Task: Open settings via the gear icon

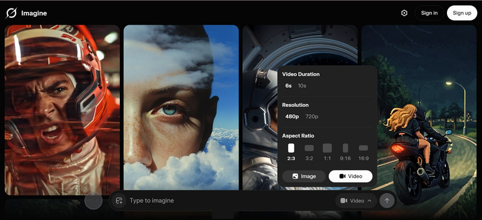Action: tap(404, 13)
